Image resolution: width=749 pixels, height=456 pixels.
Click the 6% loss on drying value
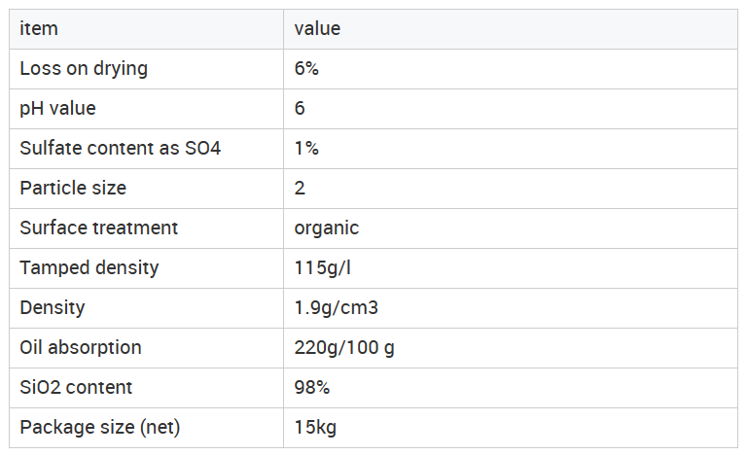click(307, 69)
